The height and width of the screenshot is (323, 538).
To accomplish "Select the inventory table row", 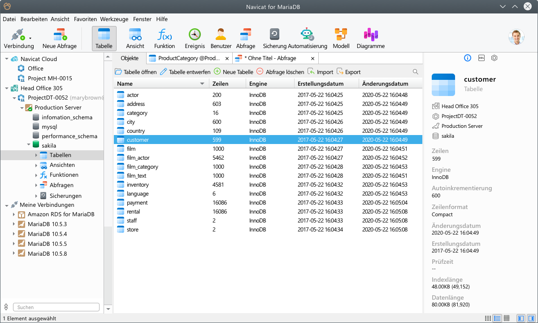I will coord(268,185).
